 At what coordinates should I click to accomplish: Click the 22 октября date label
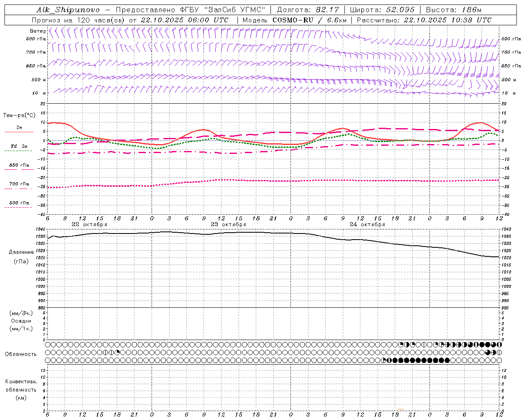pyautogui.click(x=89, y=225)
